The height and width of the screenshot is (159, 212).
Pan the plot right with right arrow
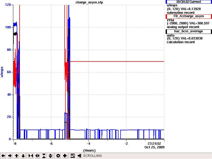click(x=10, y=156)
